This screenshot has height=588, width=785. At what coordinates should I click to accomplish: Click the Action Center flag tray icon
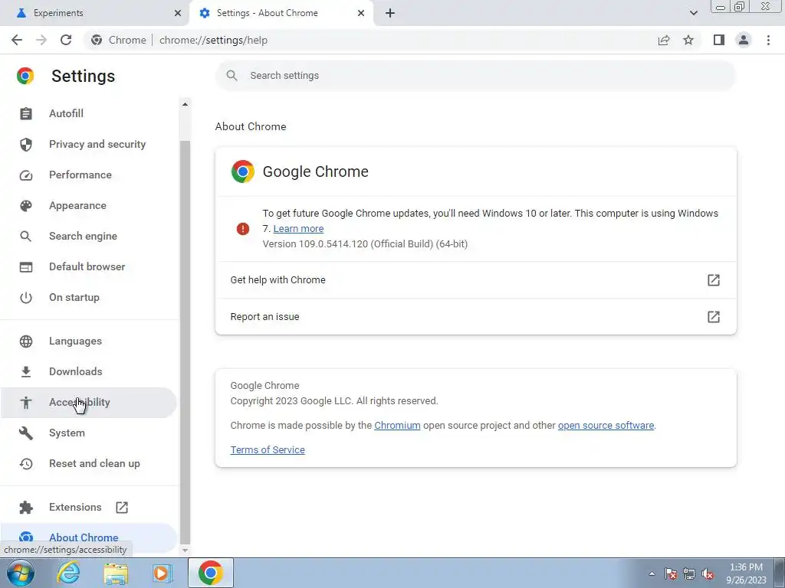pos(671,574)
